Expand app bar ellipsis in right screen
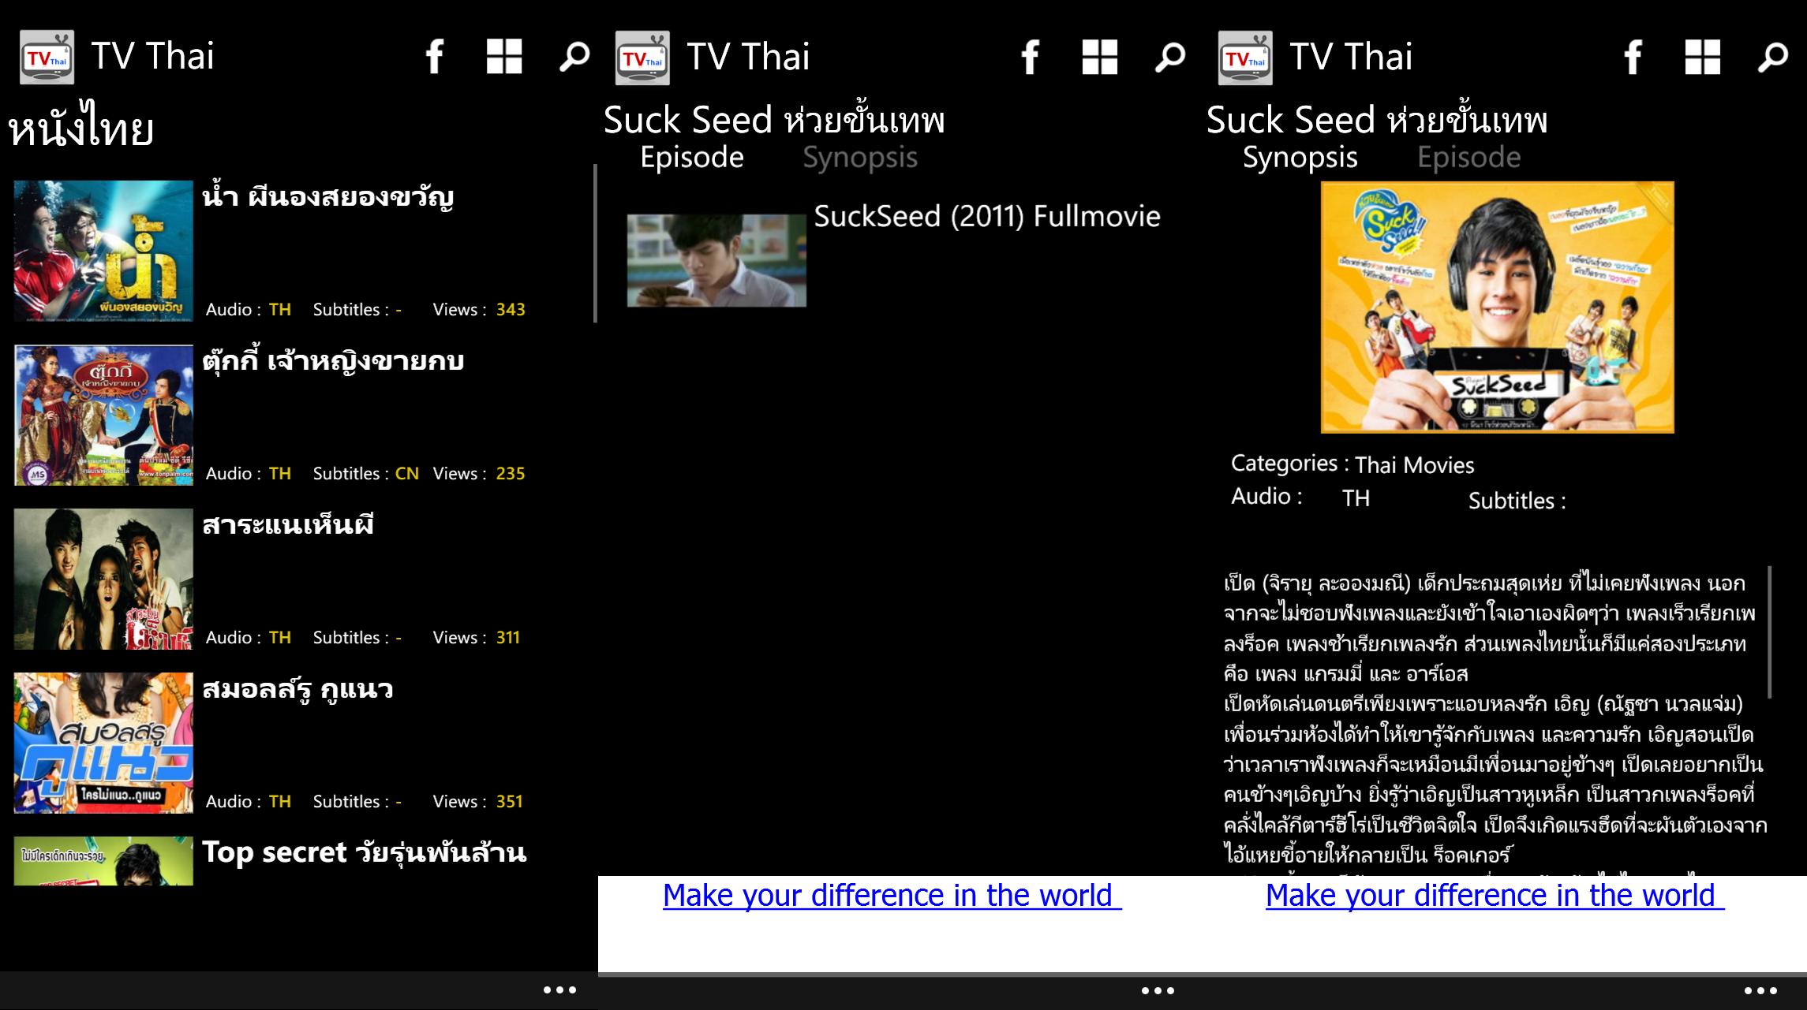 [x=1760, y=990]
